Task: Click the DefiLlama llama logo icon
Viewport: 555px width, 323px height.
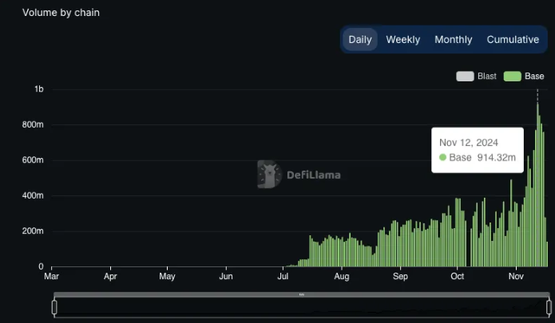Action: click(268, 174)
